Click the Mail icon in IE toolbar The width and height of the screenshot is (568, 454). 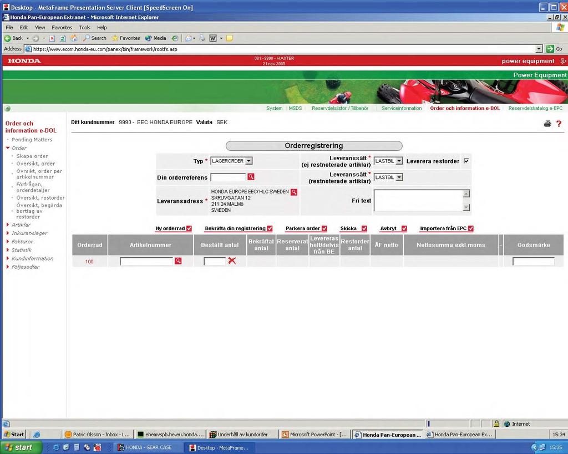[x=189, y=38]
